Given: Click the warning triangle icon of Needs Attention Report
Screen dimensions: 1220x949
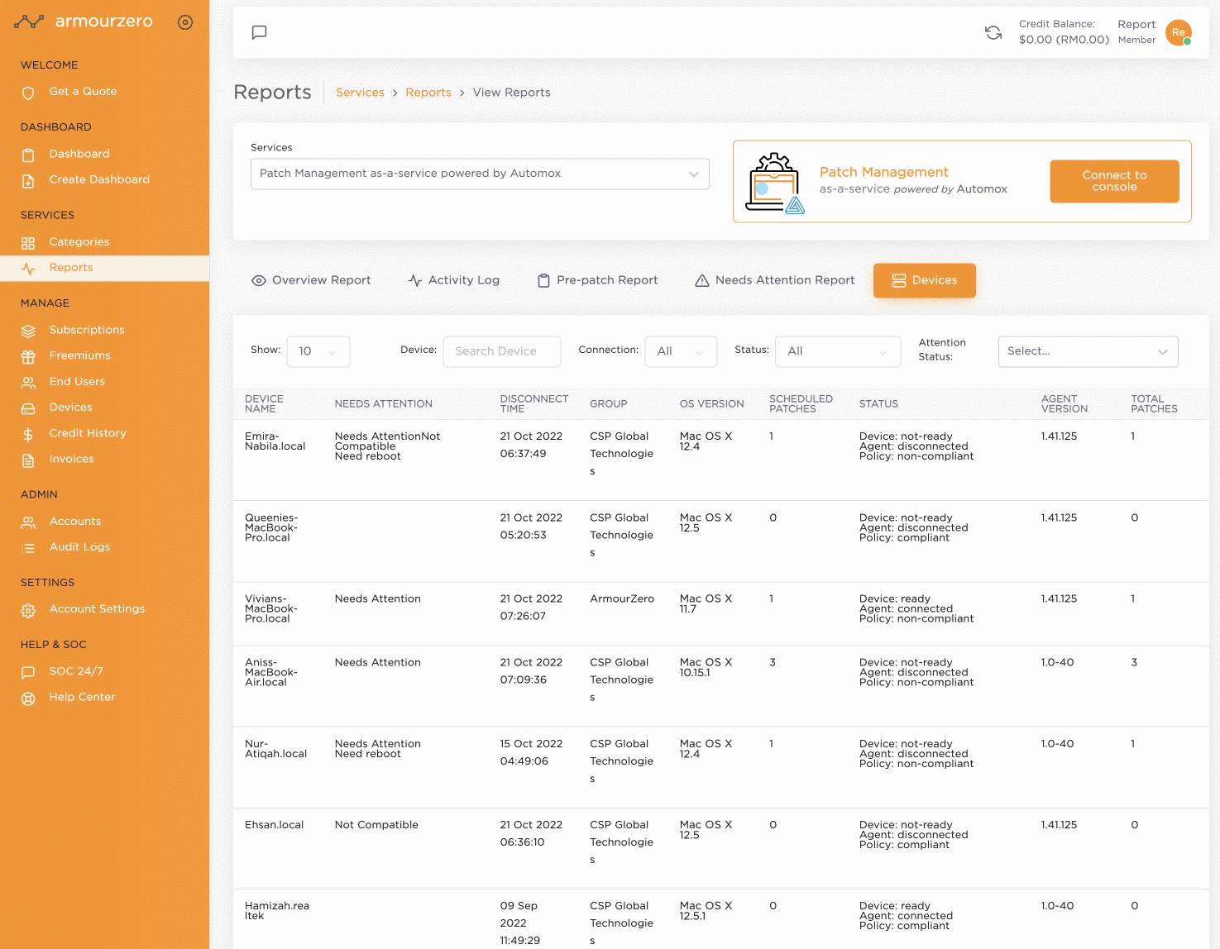Looking at the screenshot, I should (x=702, y=280).
